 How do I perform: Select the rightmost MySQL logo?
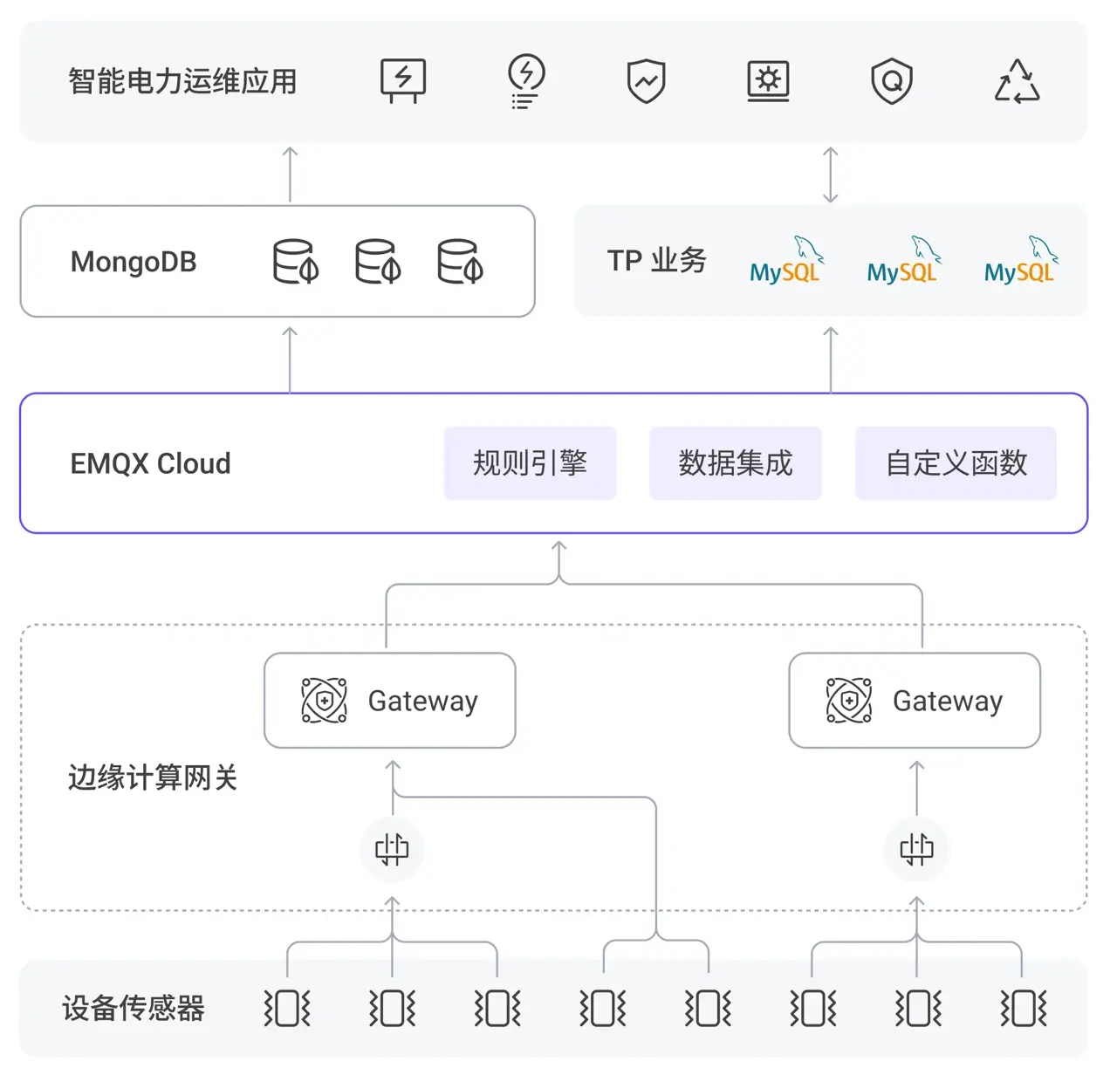(1020, 261)
